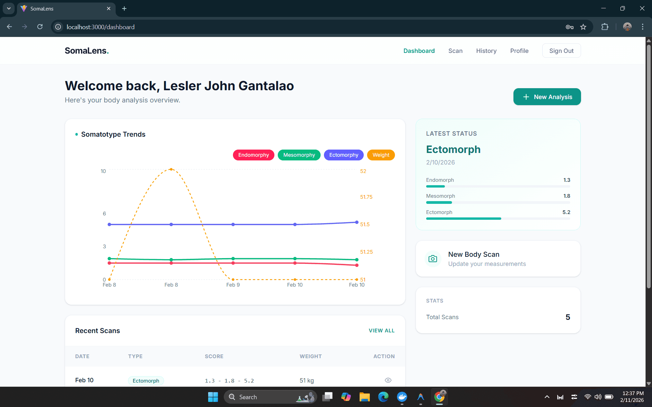Click the Sign Out button

pyautogui.click(x=561, y=51)
